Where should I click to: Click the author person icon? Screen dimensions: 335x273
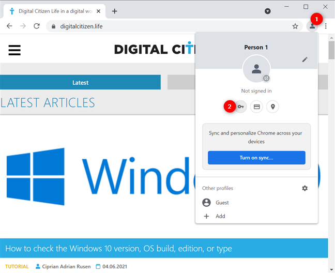pos(38,266)
